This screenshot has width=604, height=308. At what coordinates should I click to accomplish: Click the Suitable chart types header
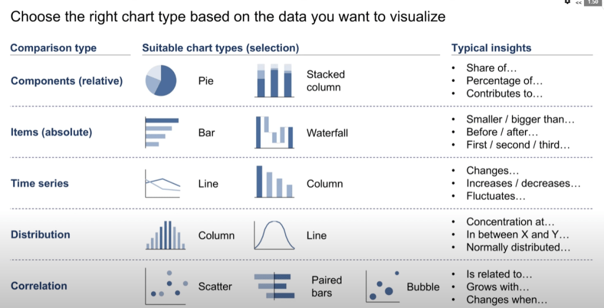click(221, 48)
